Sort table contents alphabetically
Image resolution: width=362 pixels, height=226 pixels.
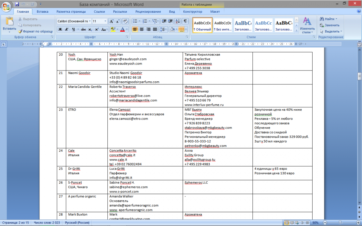click(178, 21)
